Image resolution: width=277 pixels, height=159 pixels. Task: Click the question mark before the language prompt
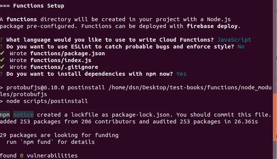point(1,40)
